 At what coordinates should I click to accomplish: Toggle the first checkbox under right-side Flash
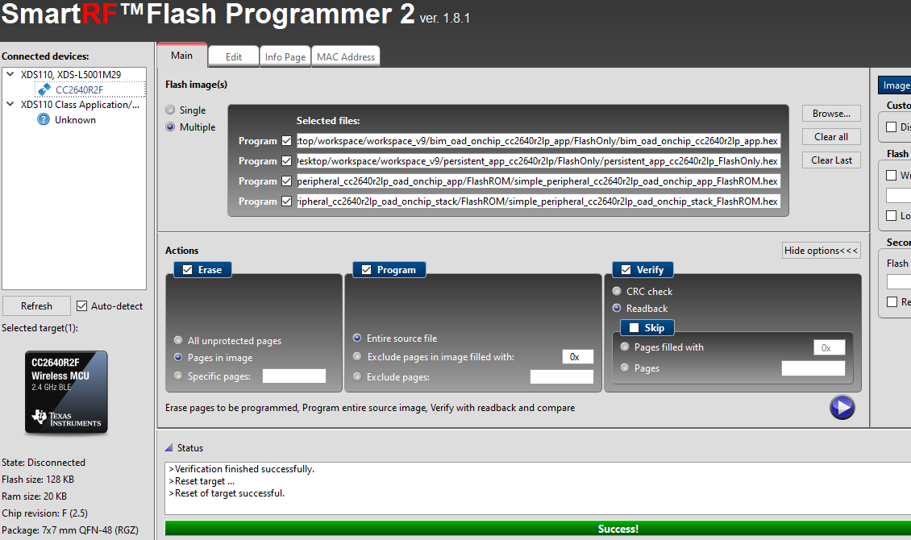coord(891,175)
